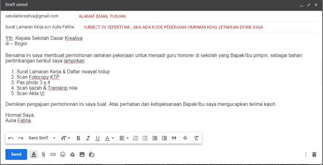The image size is (323, 165).
Task: Click the Send button
Action: click(16, 154)
